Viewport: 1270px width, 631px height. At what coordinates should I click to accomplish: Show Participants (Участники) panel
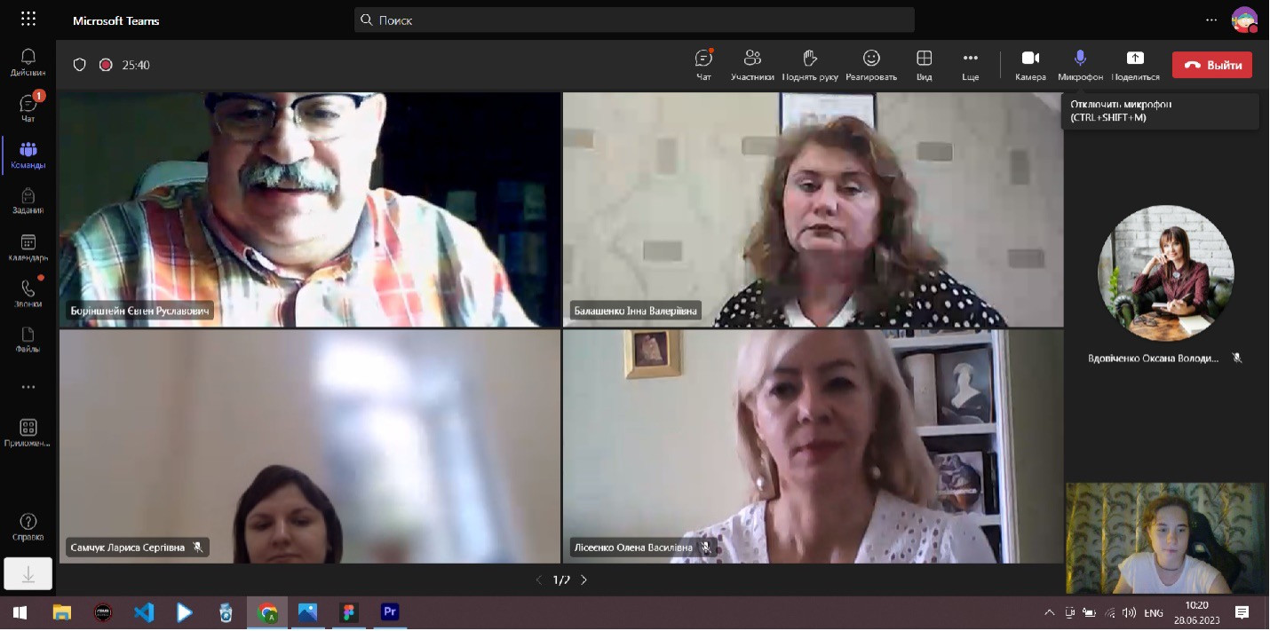coord(752,65)
